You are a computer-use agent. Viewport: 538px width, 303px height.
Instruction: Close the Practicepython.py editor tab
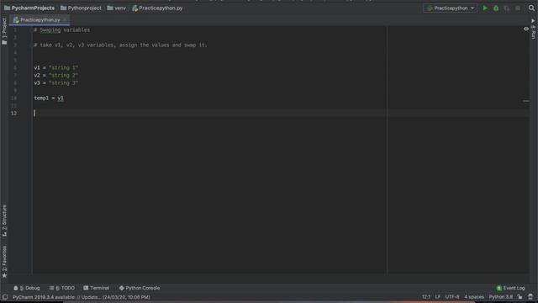pos(66,20)
